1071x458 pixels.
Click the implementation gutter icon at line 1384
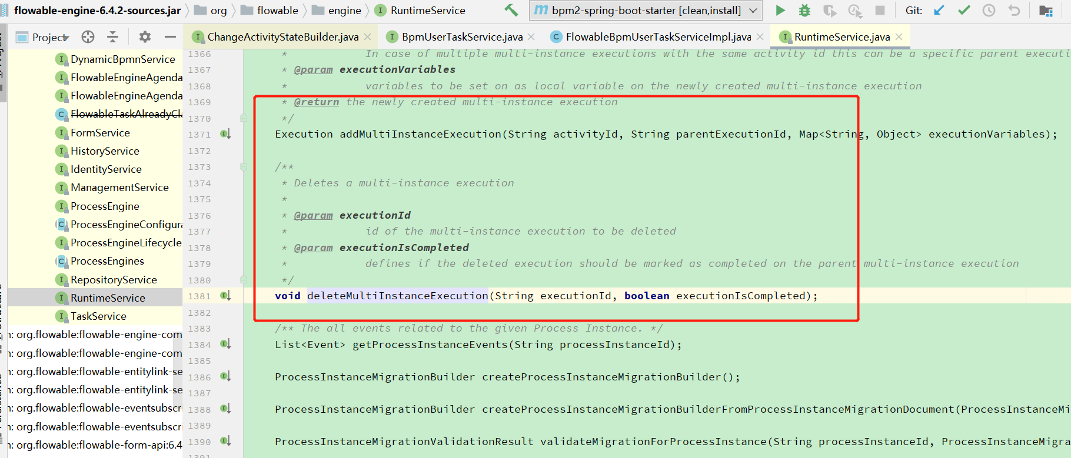pyautogui.click(x=225, y=344)
